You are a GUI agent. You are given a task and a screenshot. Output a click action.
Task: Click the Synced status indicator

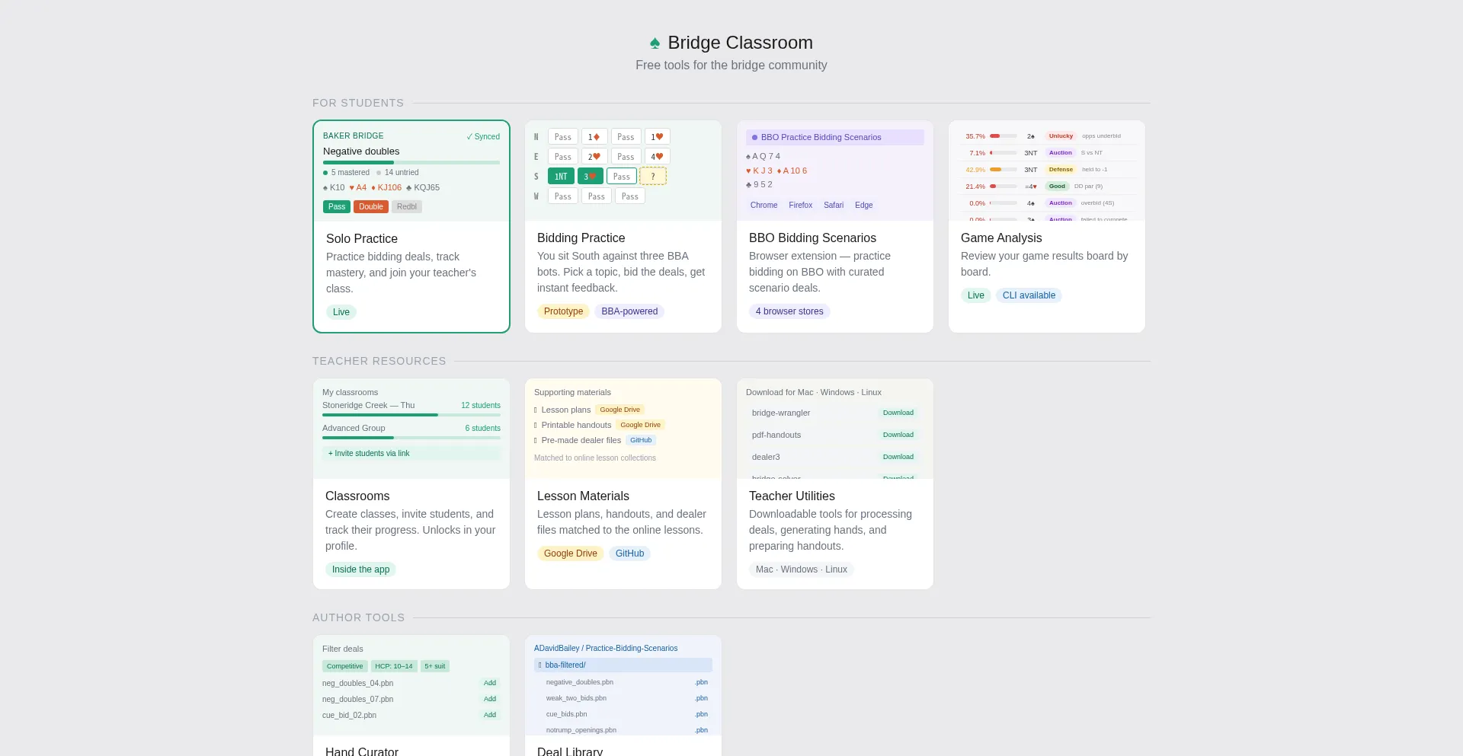pyautogui.click(x=483, y=136)
